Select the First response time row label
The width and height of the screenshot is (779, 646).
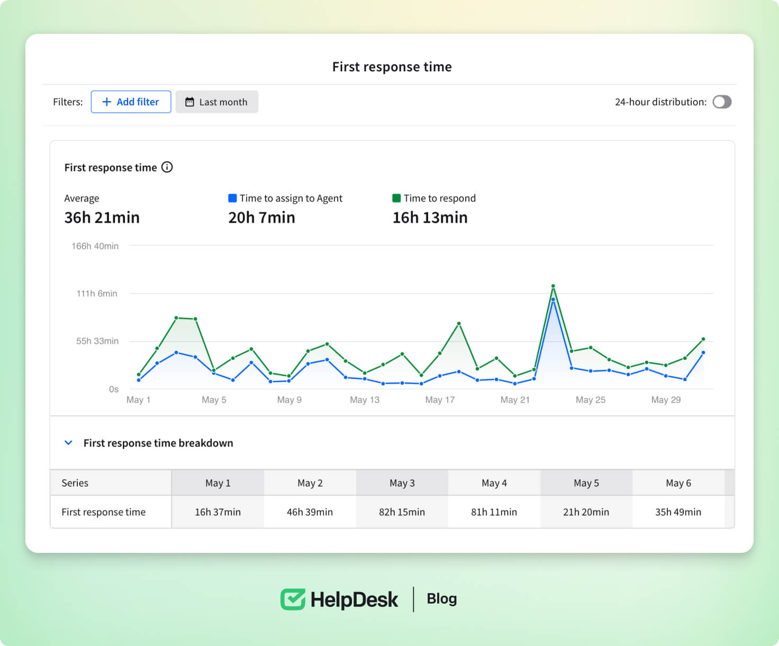click(103, 512)
